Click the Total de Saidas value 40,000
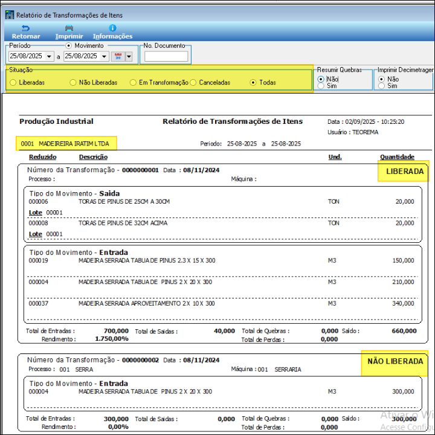This screenshot has height=435, width=435. (x=224, y=331)
